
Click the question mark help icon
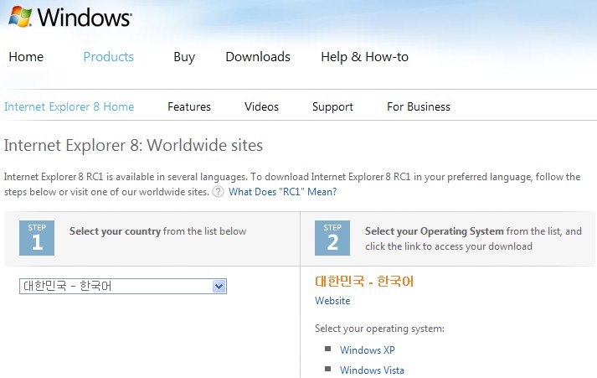(x=218, y=192)
